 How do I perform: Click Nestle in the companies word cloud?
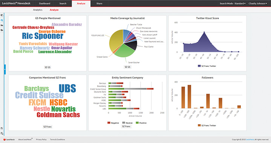42,109
